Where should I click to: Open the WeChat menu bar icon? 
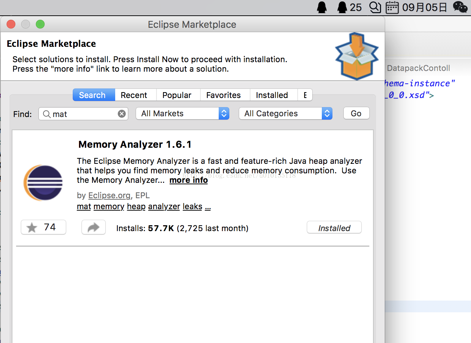point(460,7)
